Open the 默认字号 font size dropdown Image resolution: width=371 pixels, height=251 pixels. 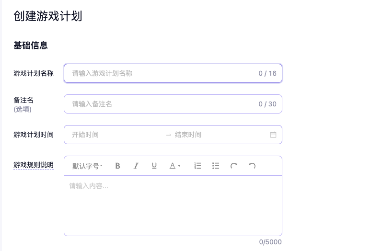coord(87,166)
